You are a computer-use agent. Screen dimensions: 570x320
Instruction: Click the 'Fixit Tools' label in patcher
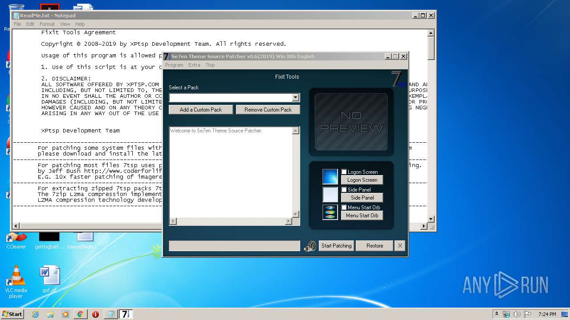(x=287, y=77)
